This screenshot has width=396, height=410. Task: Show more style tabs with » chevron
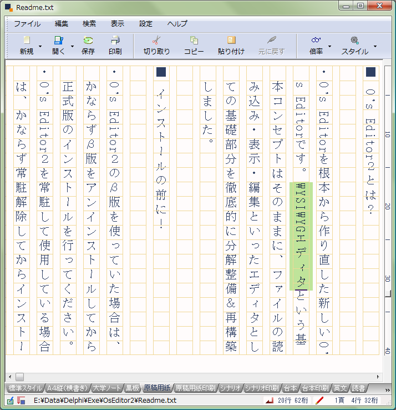point(387,390)
